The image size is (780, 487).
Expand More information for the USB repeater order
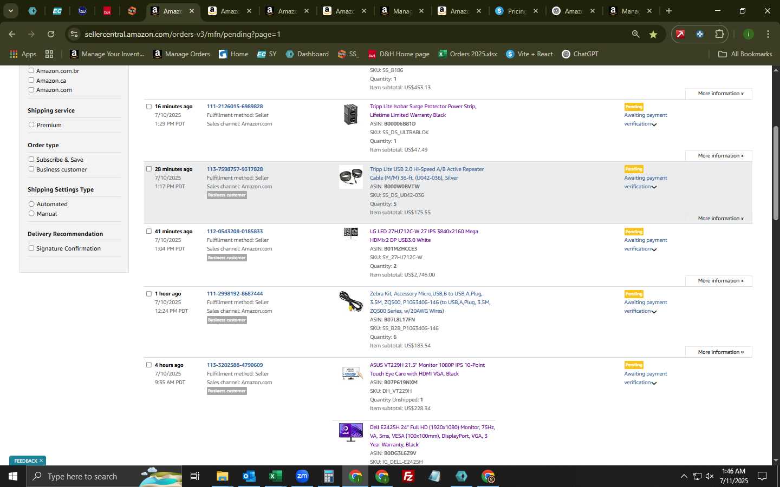click(718, 219)
